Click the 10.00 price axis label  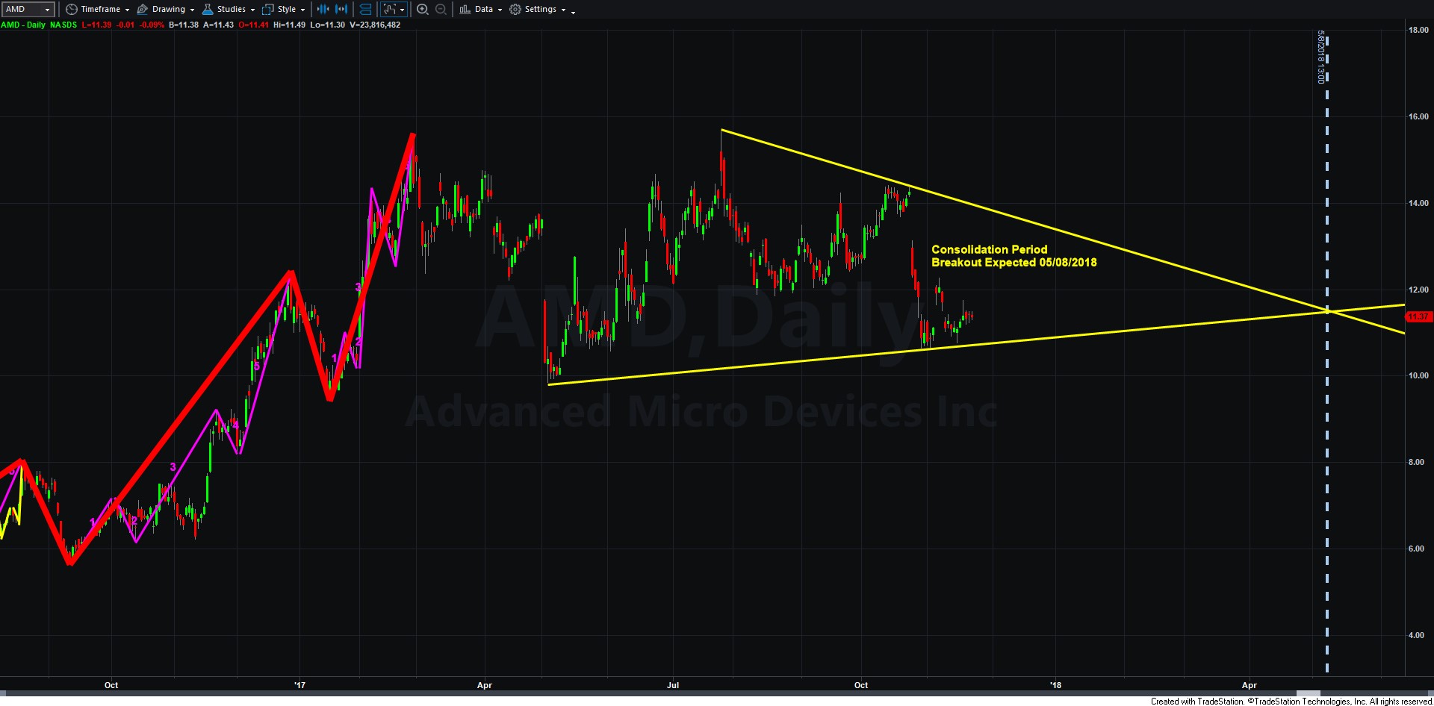pyautogui.click(x=1418, y=375)
